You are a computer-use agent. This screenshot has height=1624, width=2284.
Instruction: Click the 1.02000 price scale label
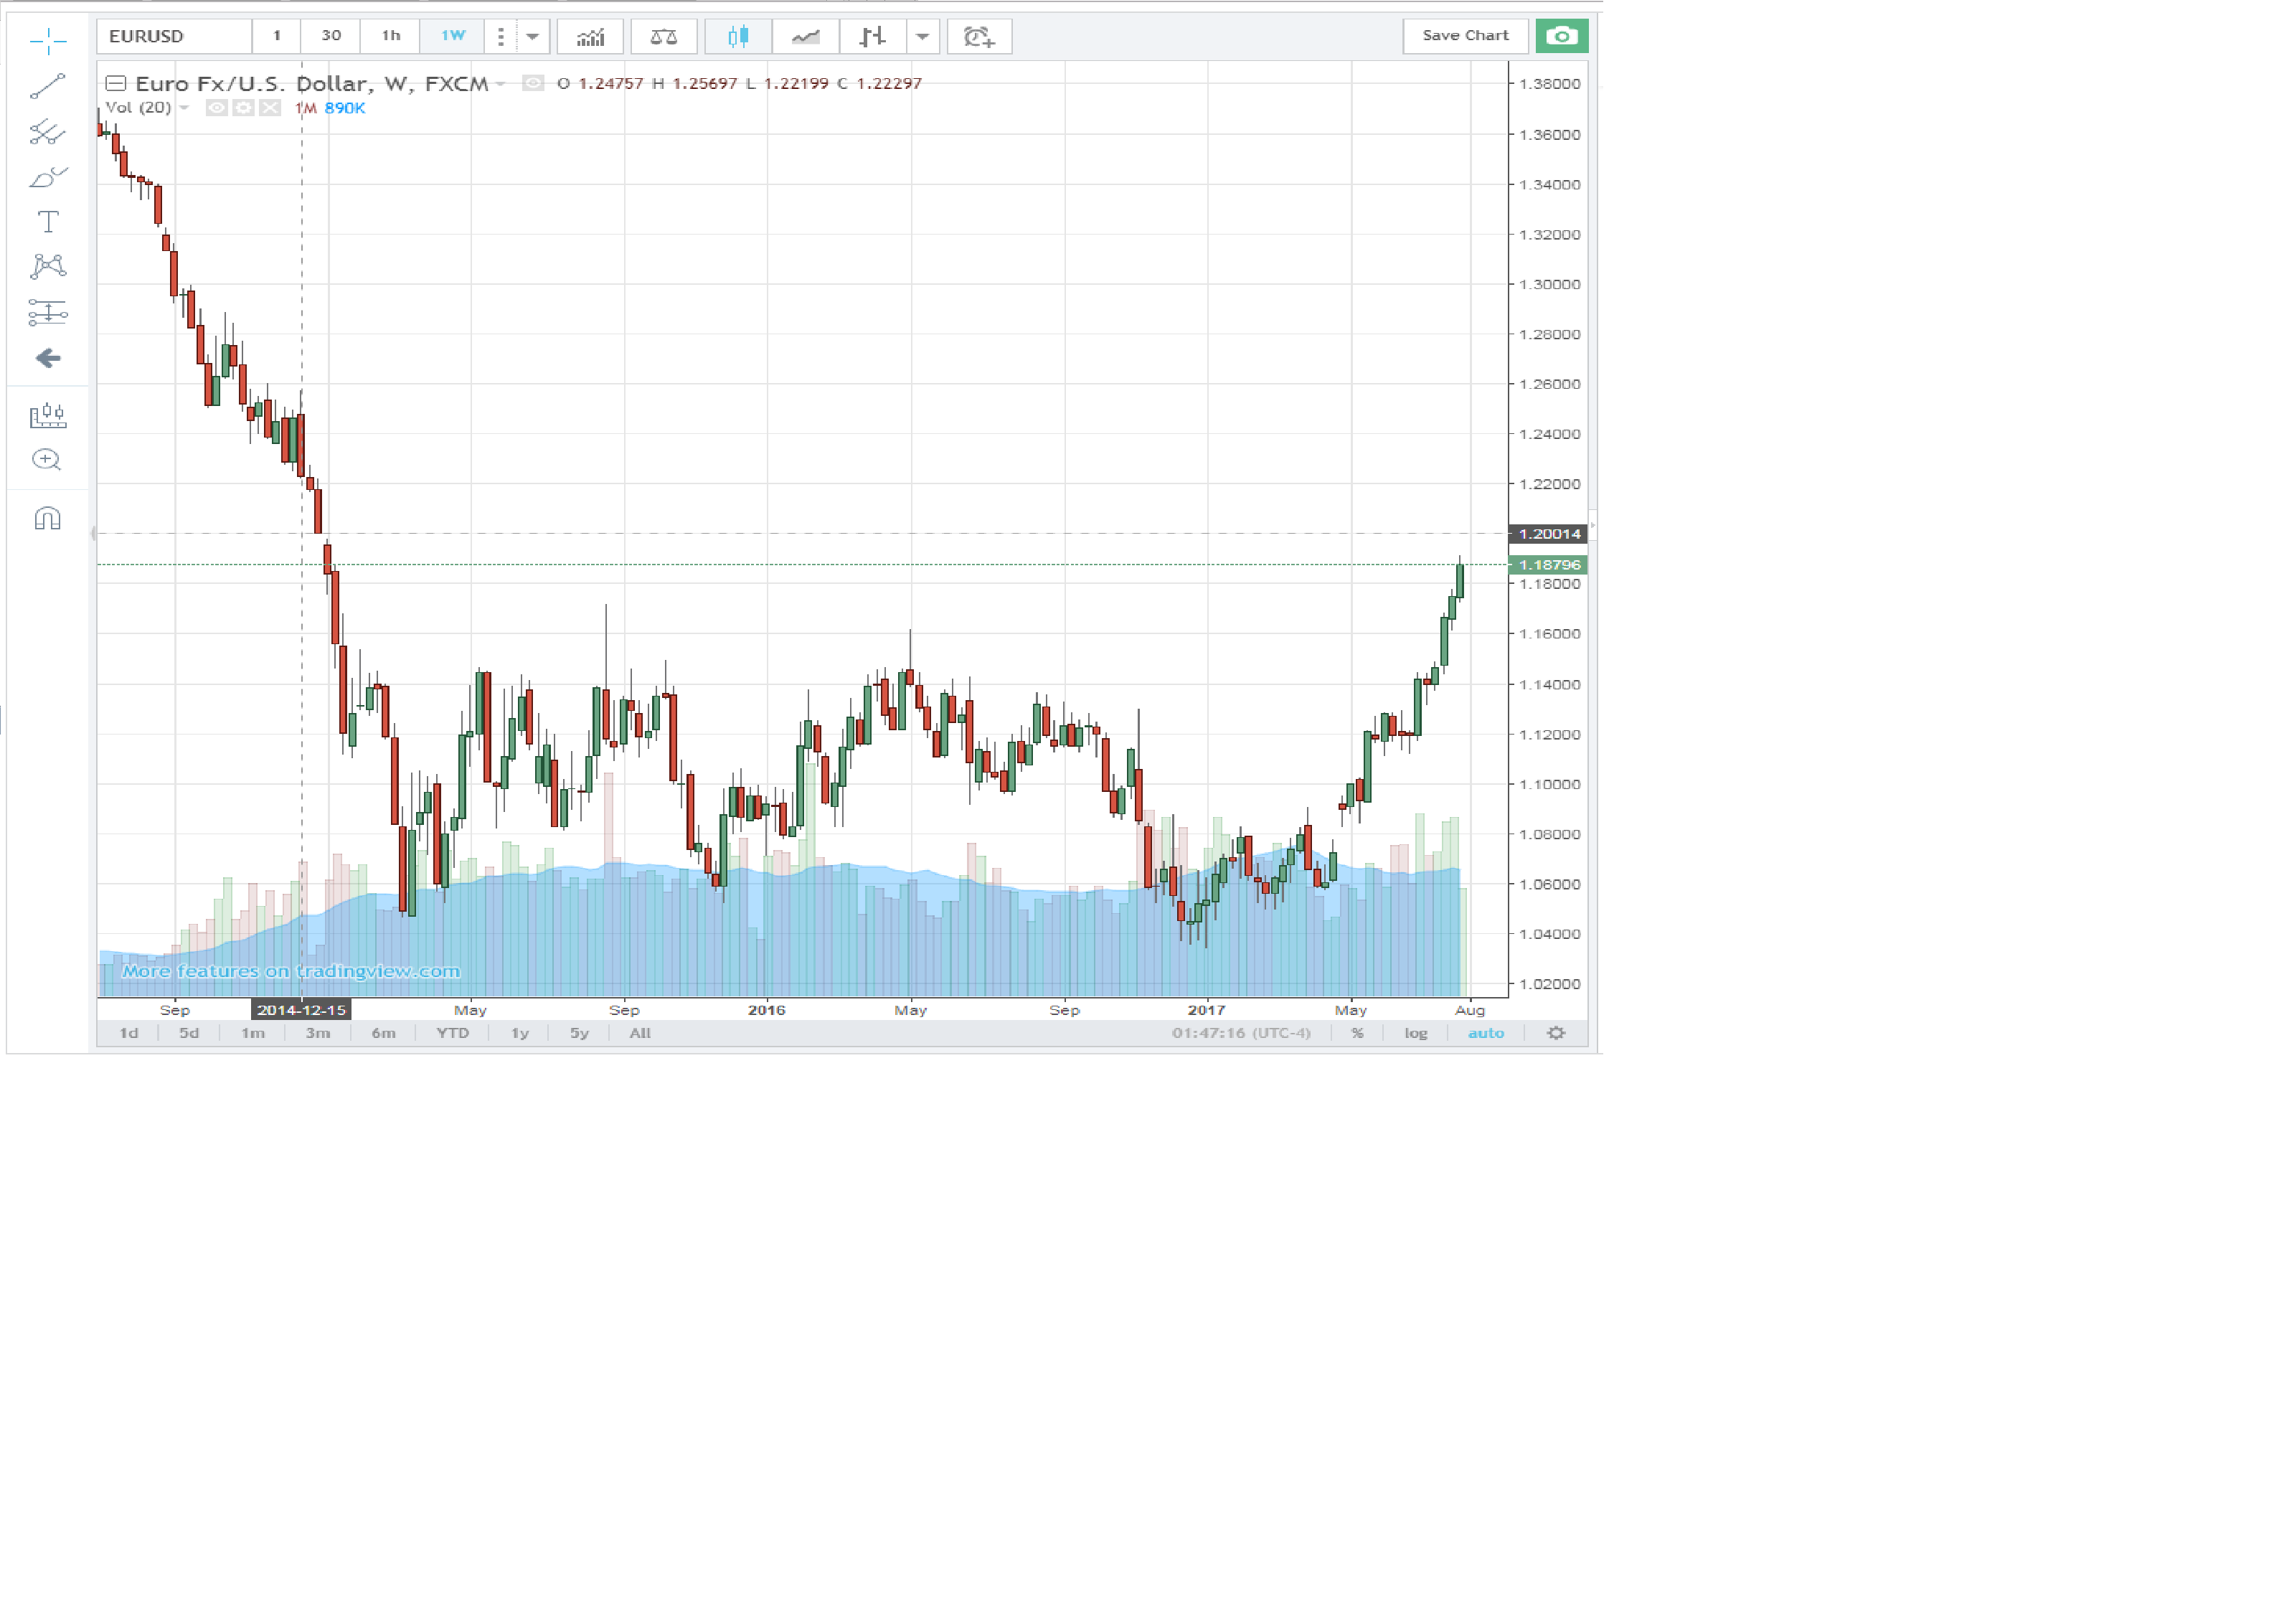1549,984
